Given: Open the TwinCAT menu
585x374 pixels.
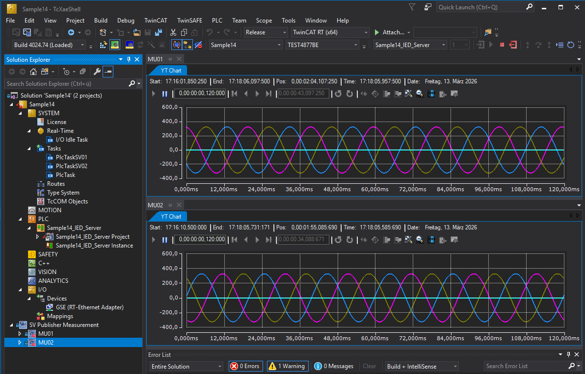Looking at the screenshot, I should point(156,21).
